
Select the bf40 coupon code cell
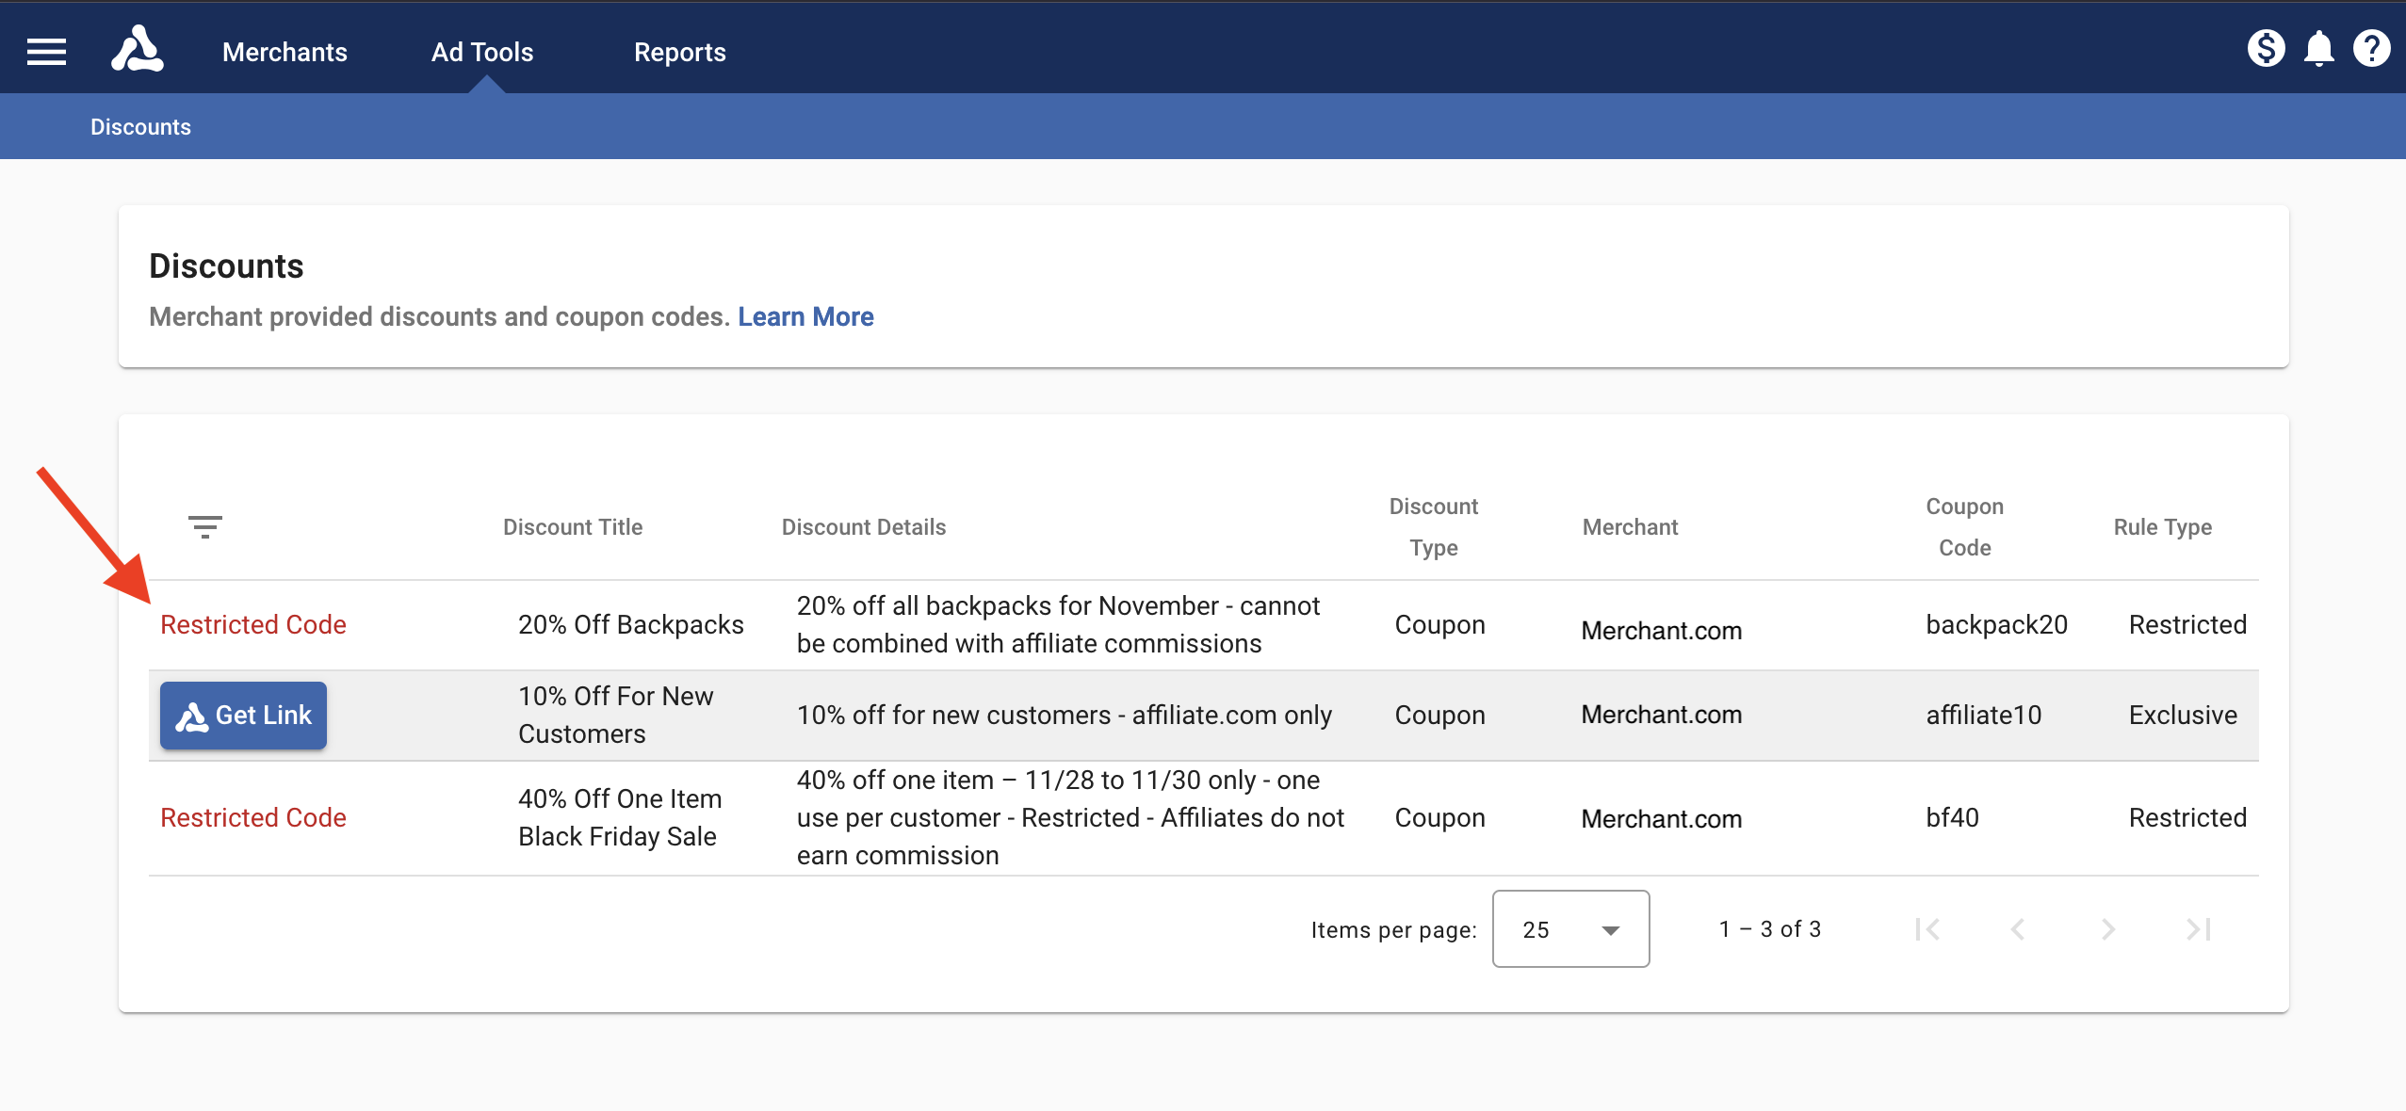(x=1953, y=817)
